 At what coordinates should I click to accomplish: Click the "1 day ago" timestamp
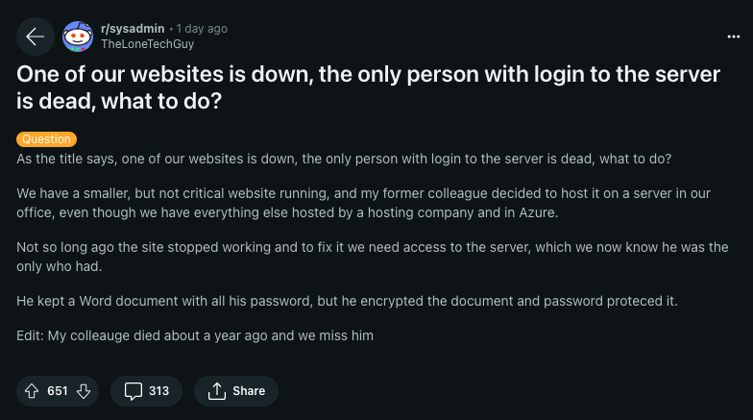click(202, 29)
